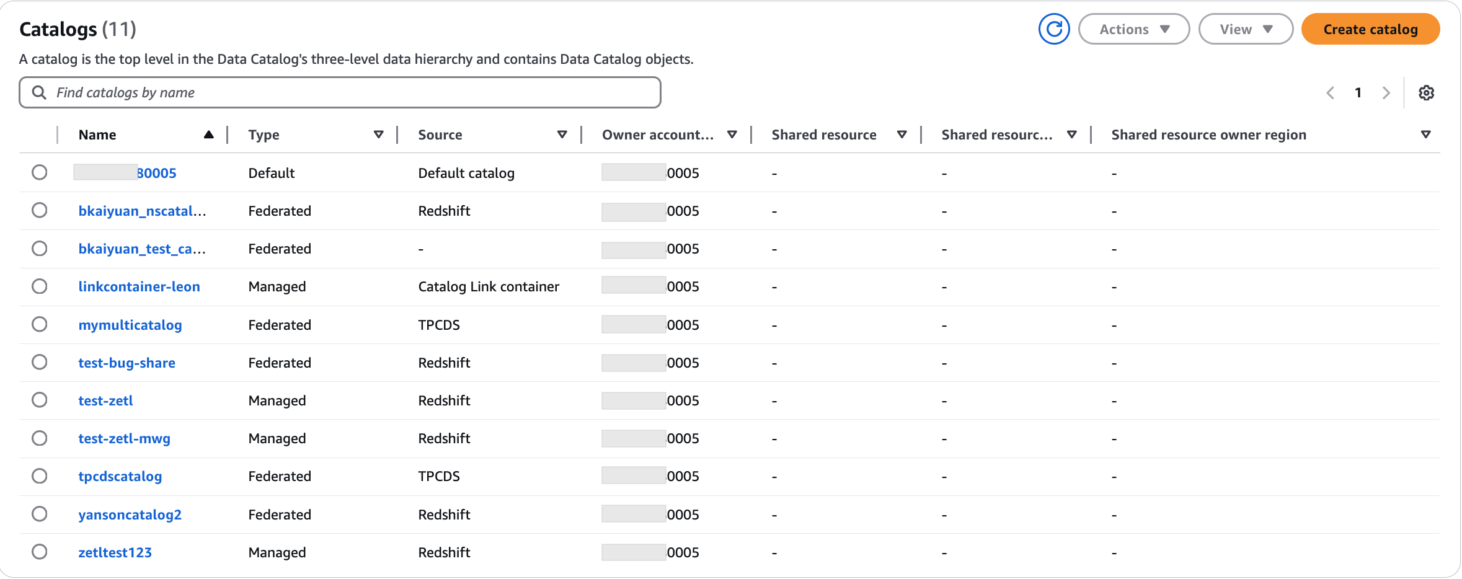This screenshot has width=1462, height=579.
Task: Sort by Owner account column arrow
Action: click(732, 135)
